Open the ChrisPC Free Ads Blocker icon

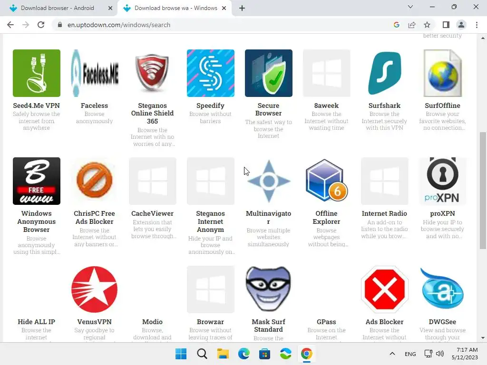point(95,180)
